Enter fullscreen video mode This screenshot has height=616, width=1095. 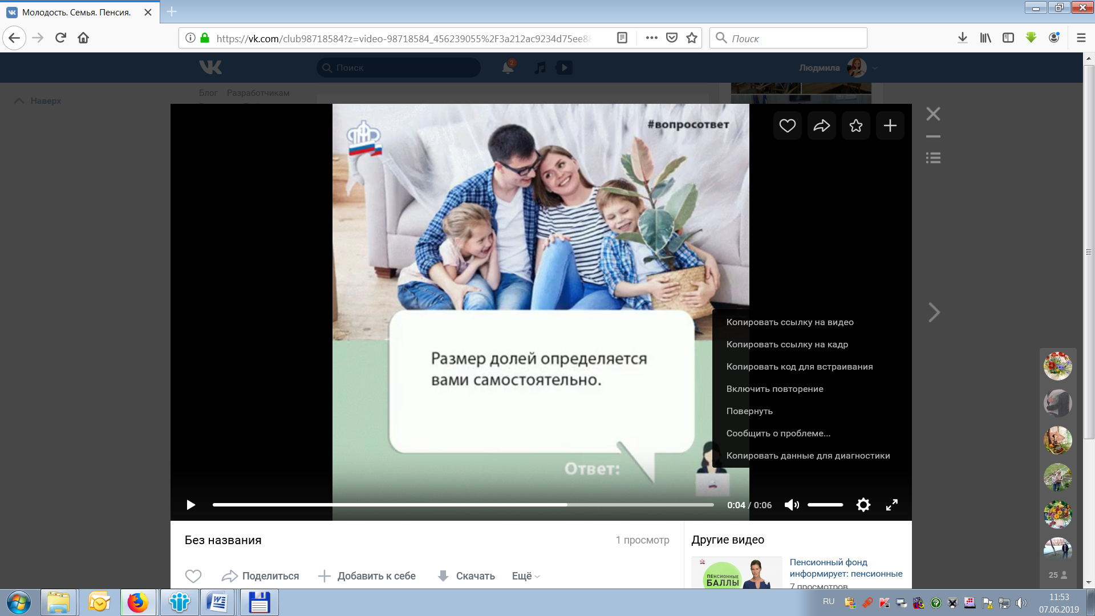point(892,505)
